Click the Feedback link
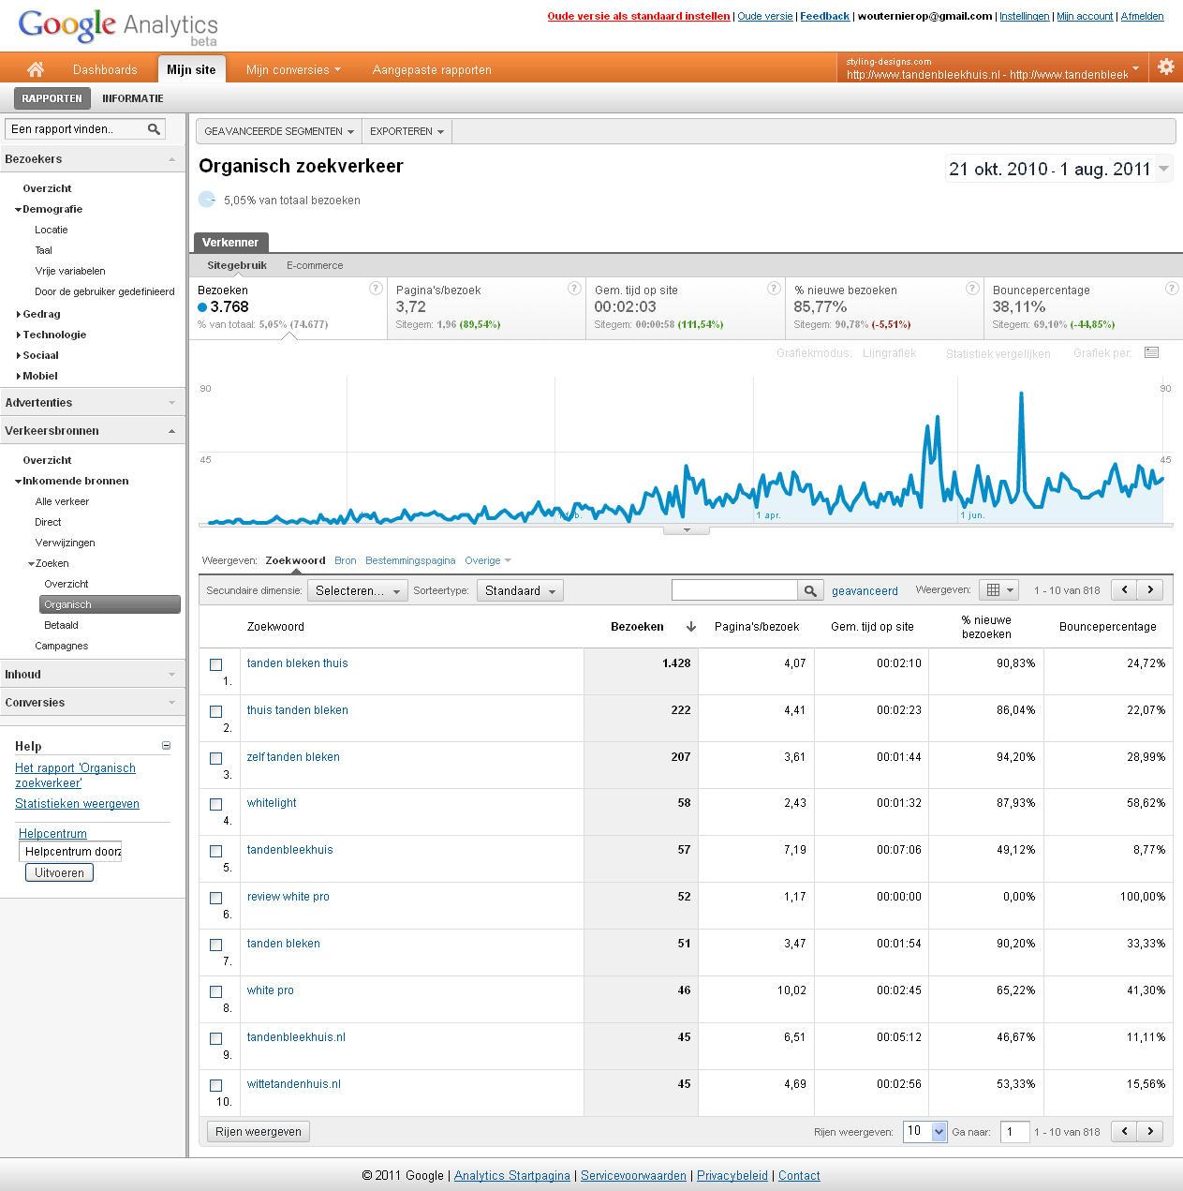 point(824,16)
